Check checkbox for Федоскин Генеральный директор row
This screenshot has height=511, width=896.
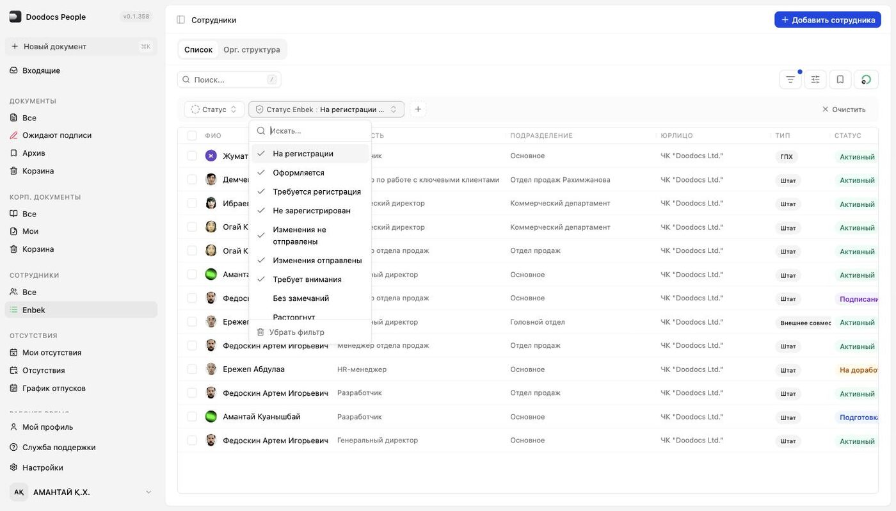pyautogui.click(x=192, y=440)
